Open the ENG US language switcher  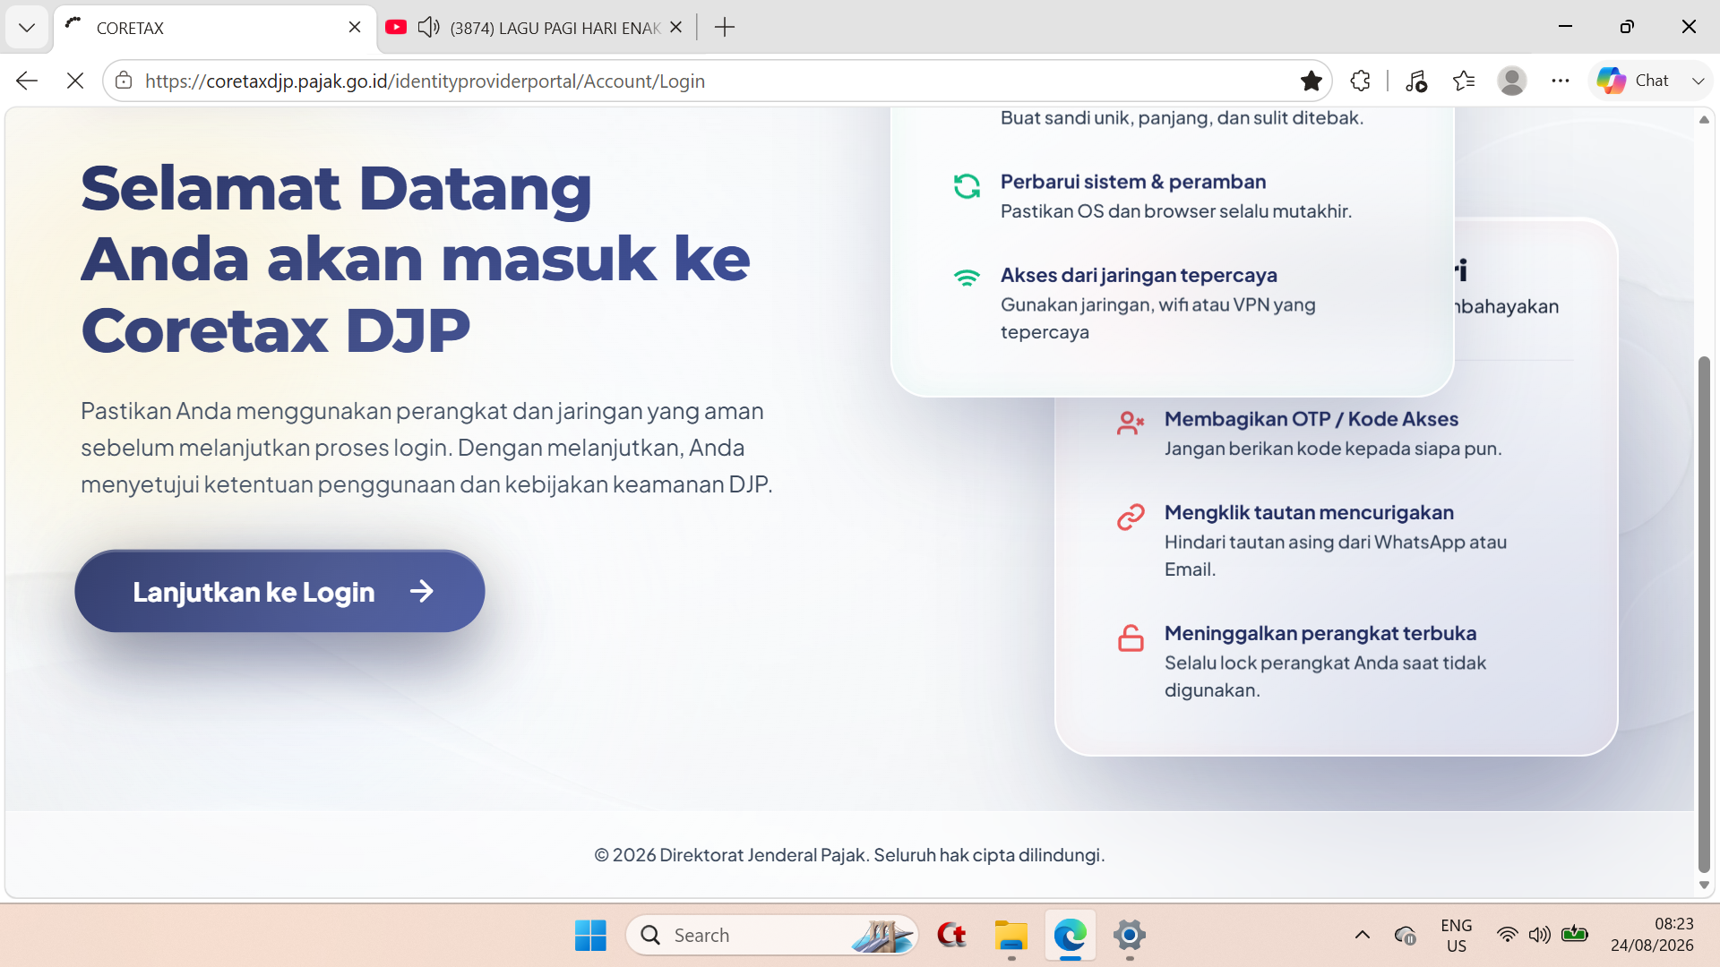[1457, 936]
